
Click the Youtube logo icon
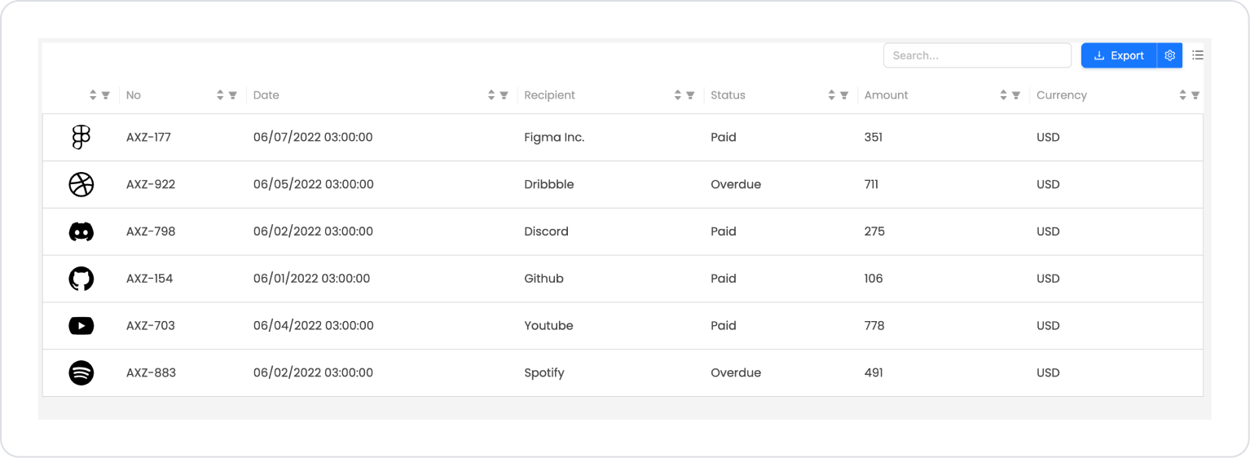(81, 326)
